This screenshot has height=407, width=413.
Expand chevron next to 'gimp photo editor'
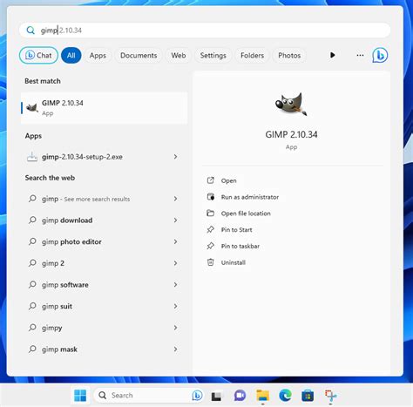(x=175, y=241)
